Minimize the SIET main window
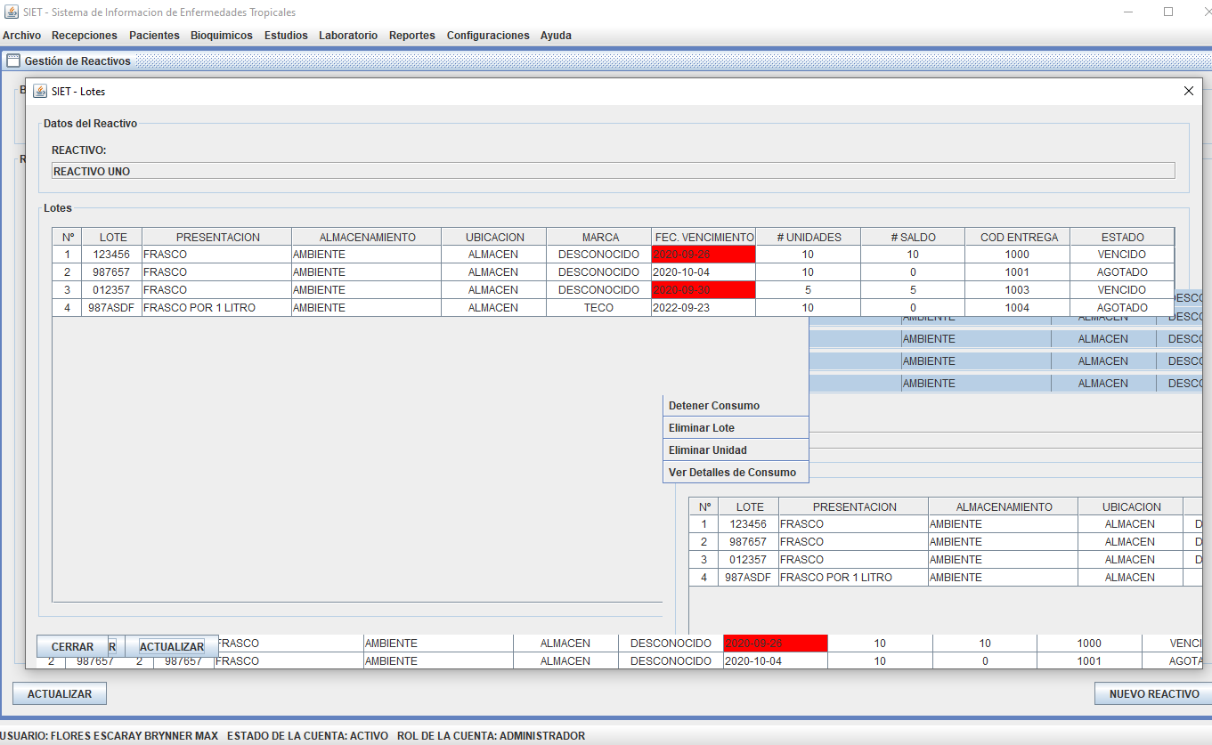The height and width of the screenshot is (745, 1212). point(1128,12)
